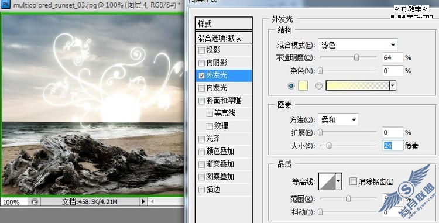Enable the 消除锯齿 anti-alias checkbox

point(353,181)
